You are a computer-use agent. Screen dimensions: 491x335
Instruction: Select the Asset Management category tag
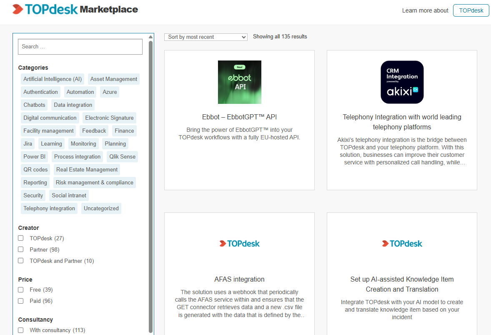[x=114, y=79]
